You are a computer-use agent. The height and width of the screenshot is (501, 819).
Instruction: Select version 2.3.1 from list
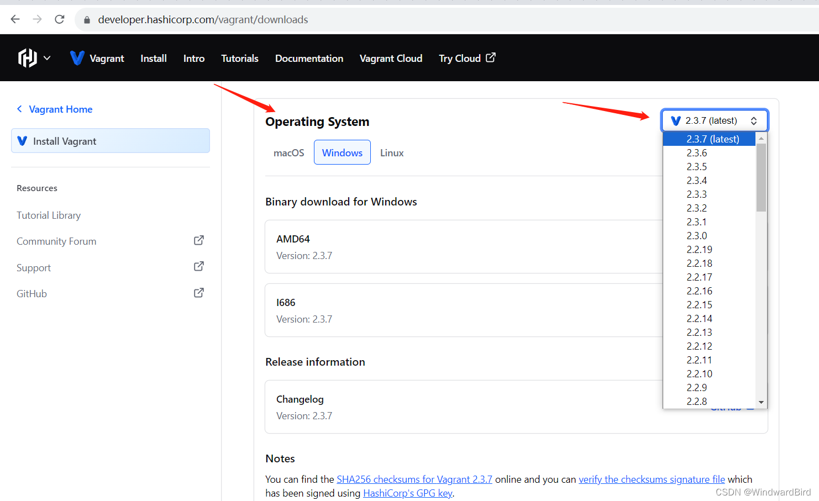click(x=709, y=222)
